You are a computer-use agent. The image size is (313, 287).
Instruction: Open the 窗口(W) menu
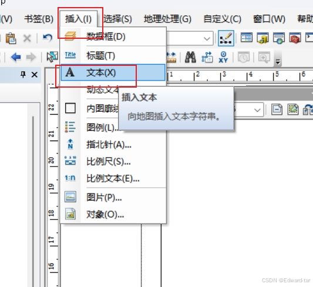point(269,19)
